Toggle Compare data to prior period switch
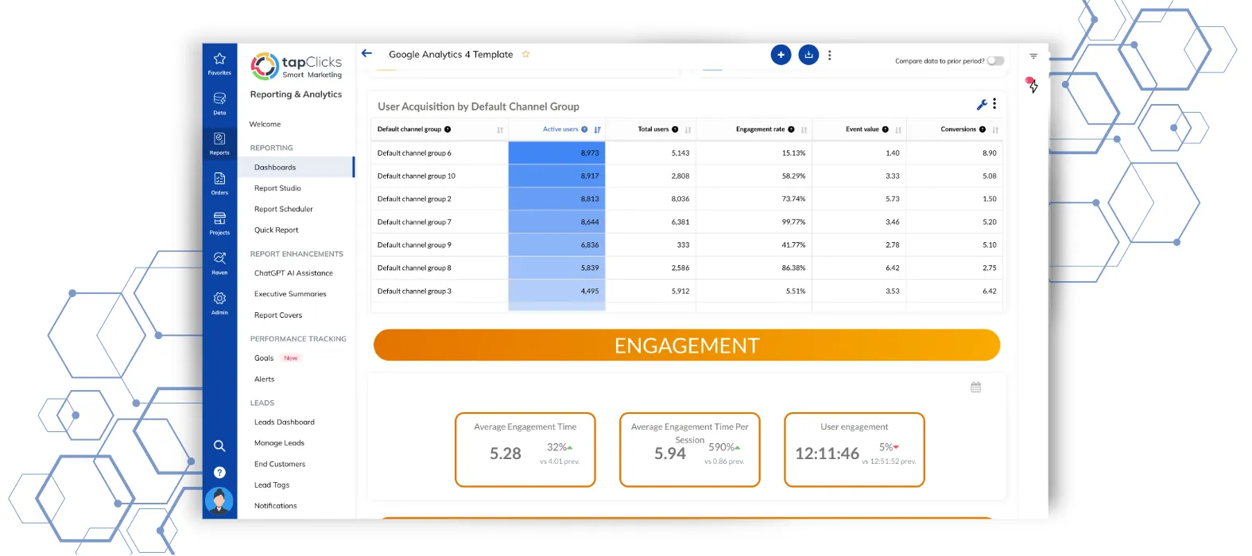Screen dimensions: 1252x556 pos(995,61)
